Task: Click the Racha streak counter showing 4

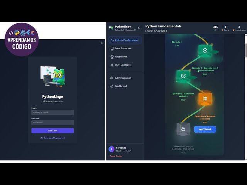Action: 225,28
